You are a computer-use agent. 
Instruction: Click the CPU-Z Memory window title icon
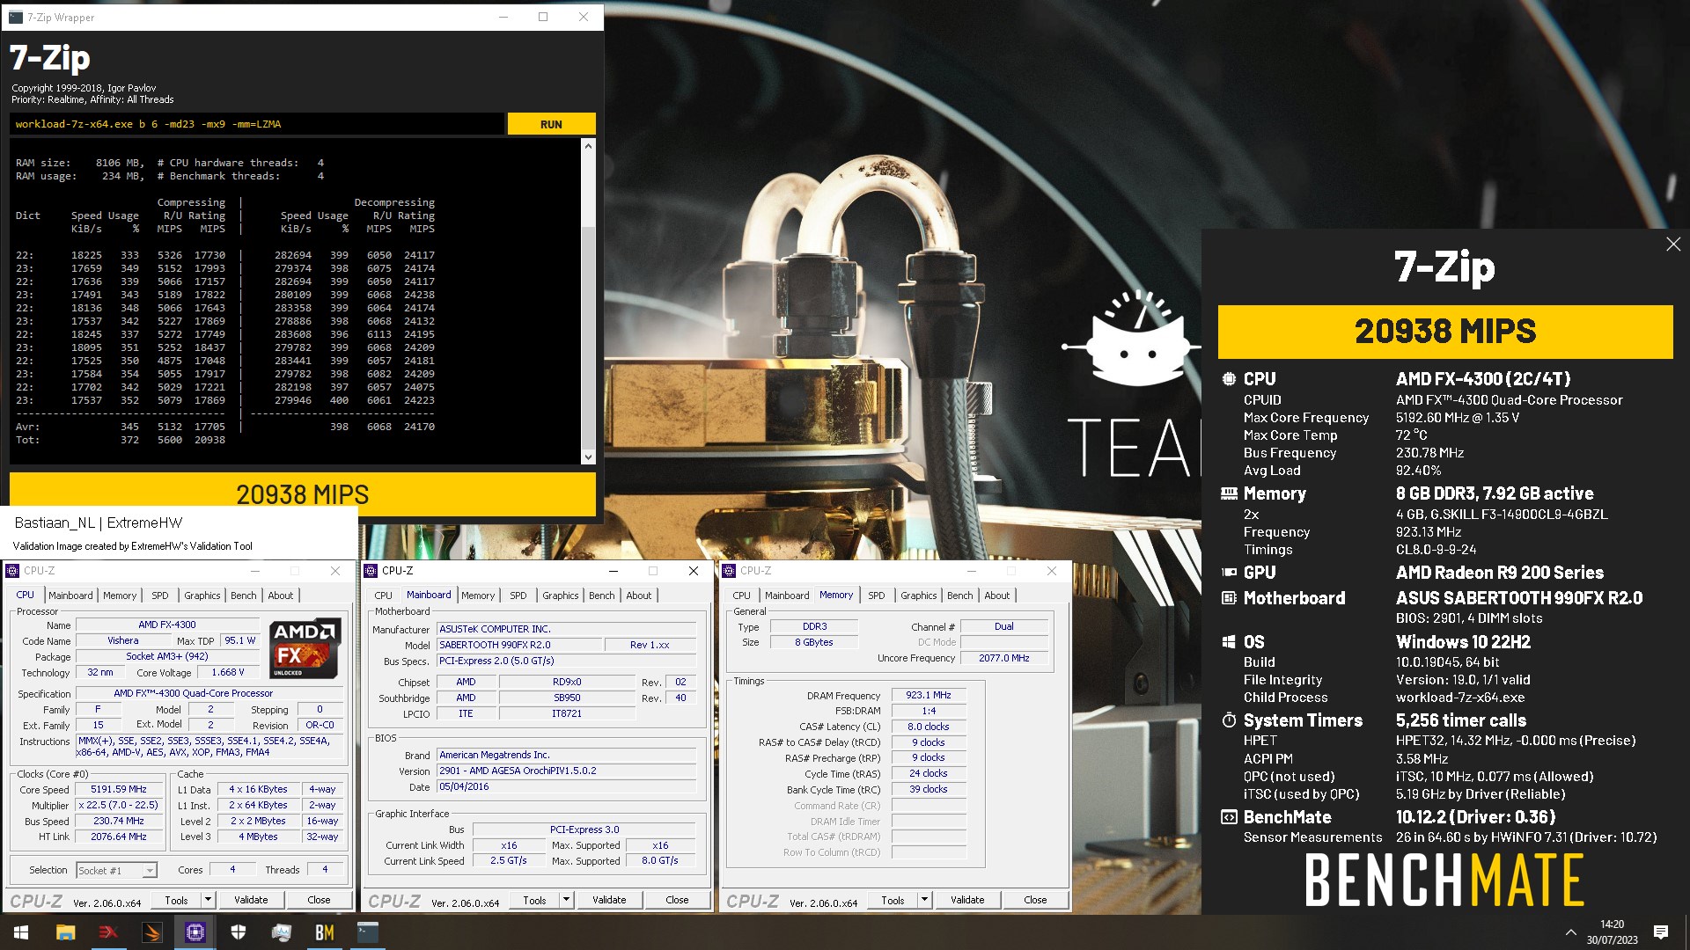[729, 571]
